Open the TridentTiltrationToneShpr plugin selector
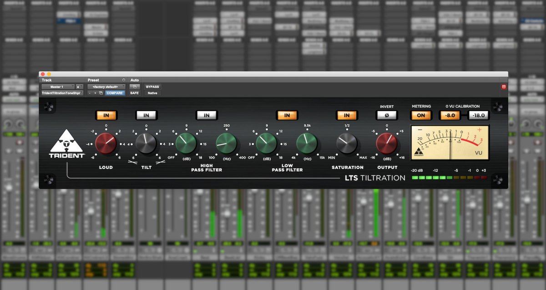The height and width of the screenshot is (290, 546). [62, 93]
